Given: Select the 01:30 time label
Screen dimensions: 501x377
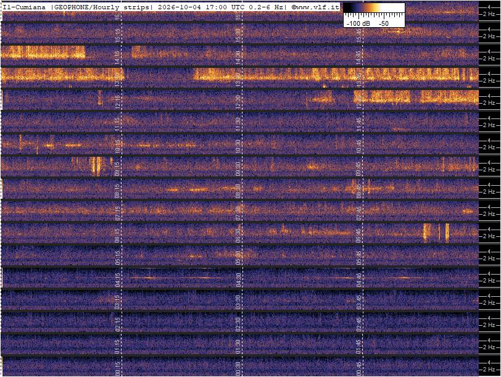Looking at the screenshot, I should point(238,347).
